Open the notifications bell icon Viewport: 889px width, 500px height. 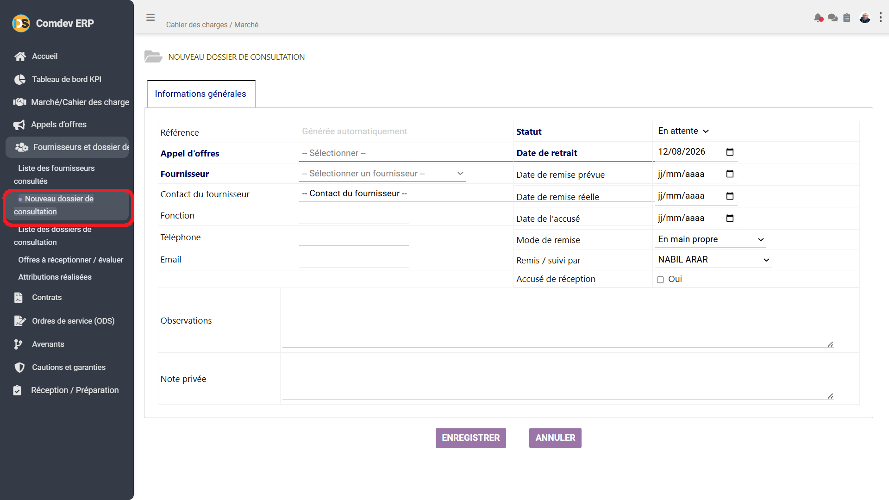coord(818,18)
